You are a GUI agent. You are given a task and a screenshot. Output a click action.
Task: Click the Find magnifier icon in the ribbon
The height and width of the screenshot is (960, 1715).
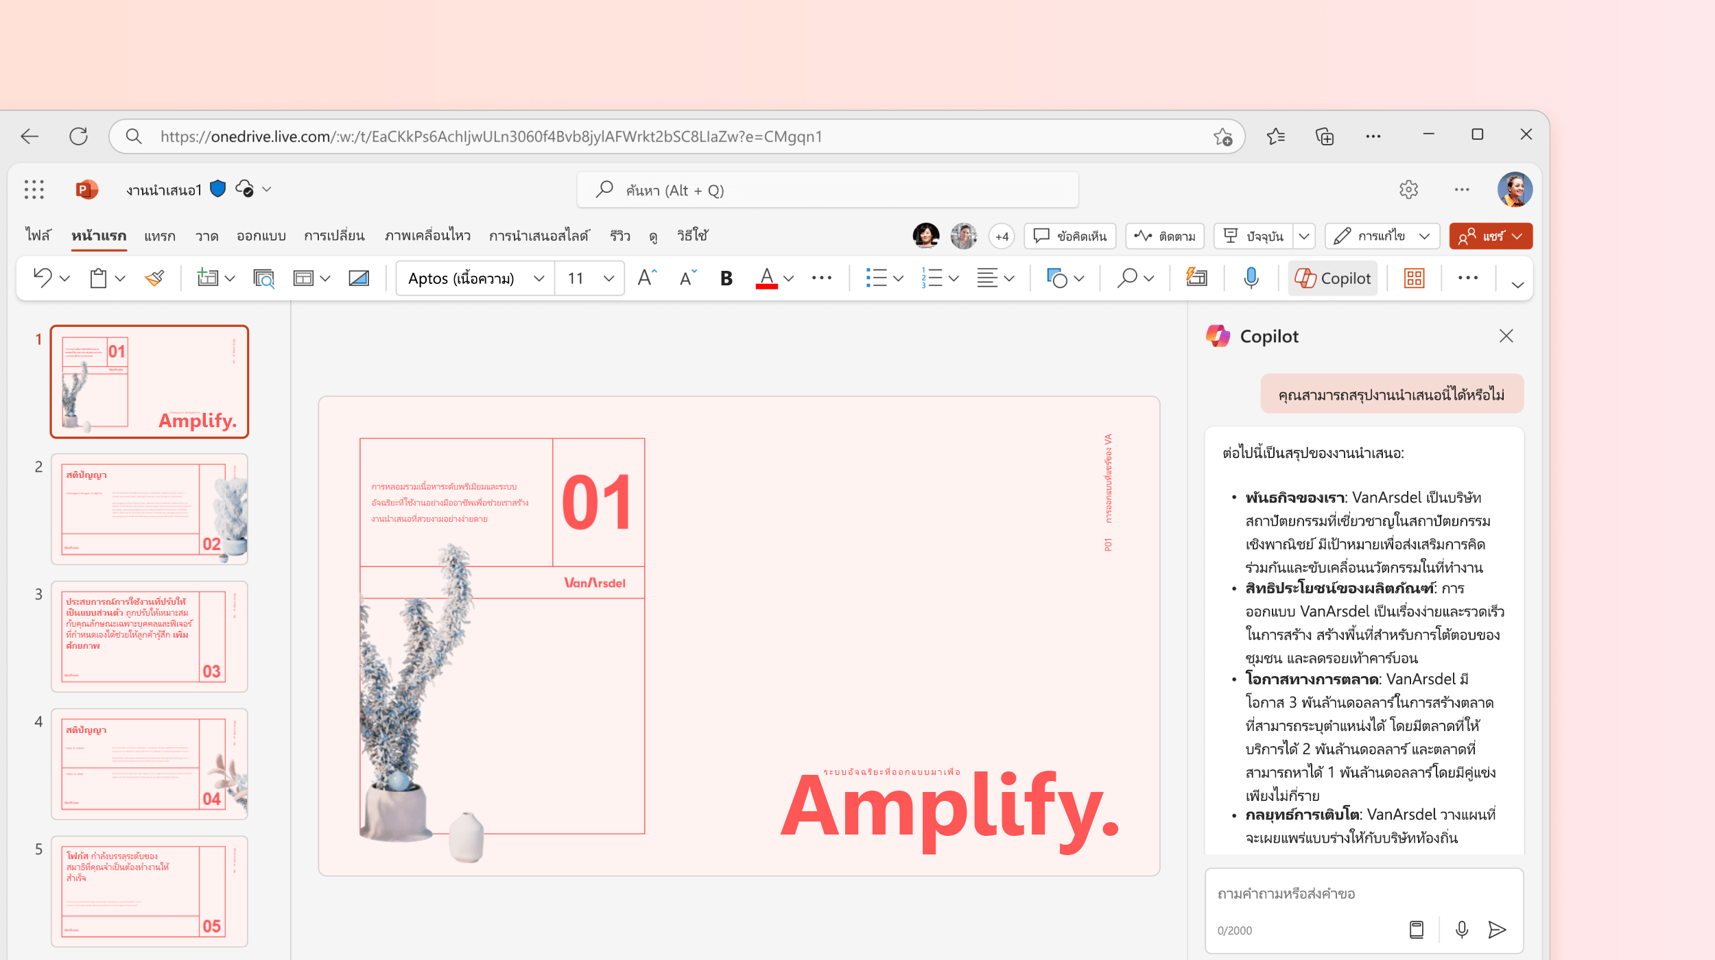(1127, 278)
